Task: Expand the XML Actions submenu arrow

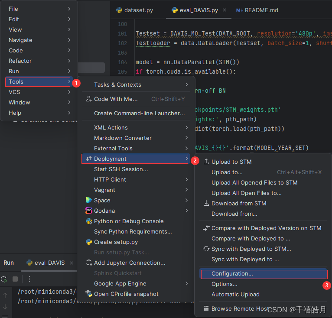Action: [186, 127]
